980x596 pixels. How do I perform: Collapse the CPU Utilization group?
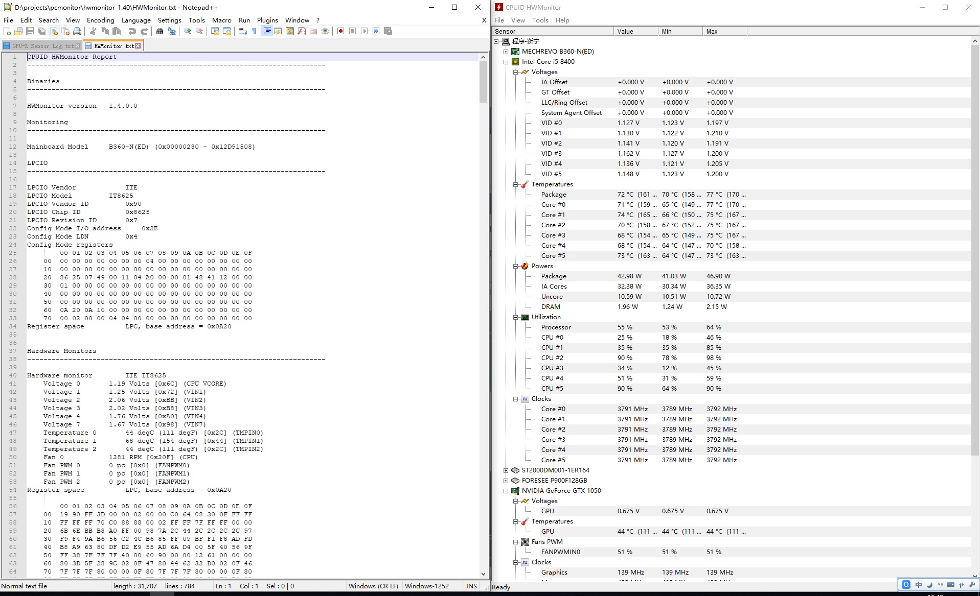[x=516, y=317]
